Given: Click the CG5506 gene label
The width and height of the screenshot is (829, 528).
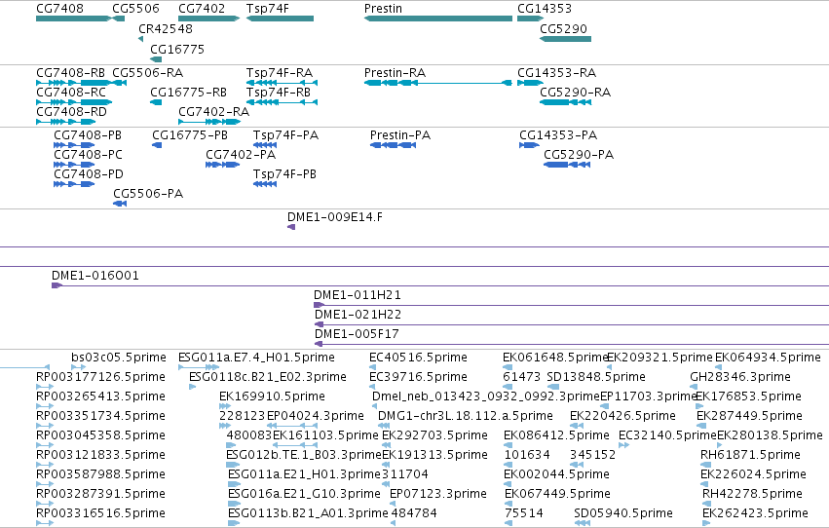Looking at the screenshot, I should [135, 9].
